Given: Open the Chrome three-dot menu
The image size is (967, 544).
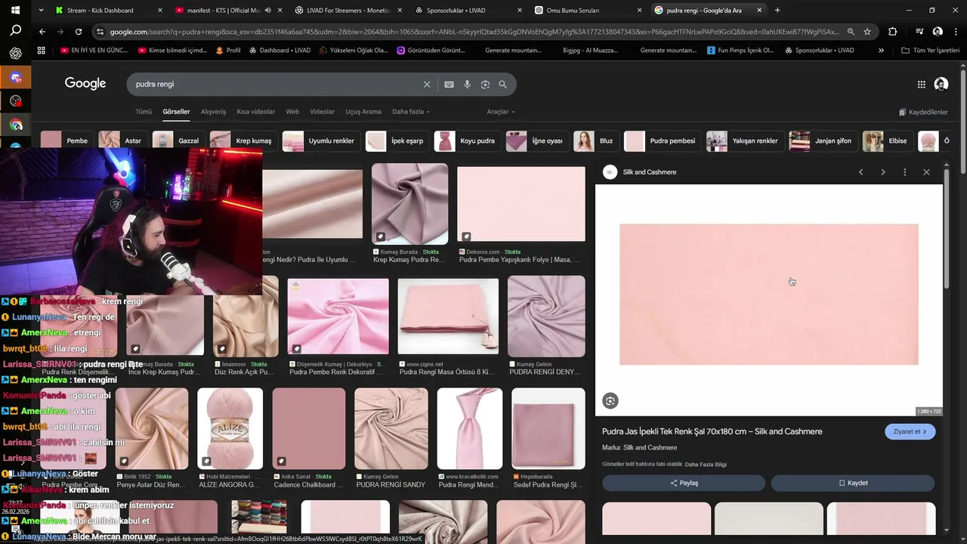Looking at the screenshot, I should pyautogui.click(x=956, y=32).
